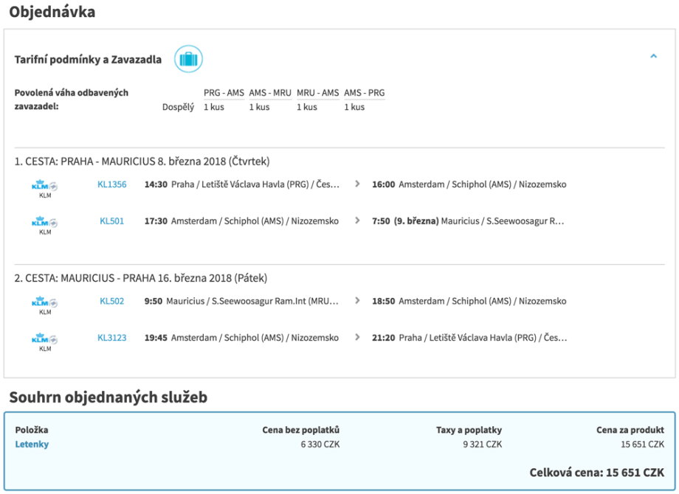
Task: Click KLM logo beside flight KL502
Action: pyautogui.click(x=45, y=303)
